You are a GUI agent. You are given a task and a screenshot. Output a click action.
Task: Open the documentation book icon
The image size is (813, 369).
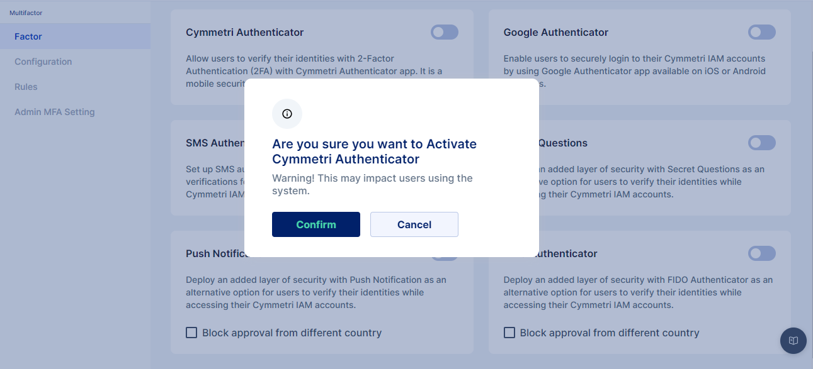coord(793,341)
